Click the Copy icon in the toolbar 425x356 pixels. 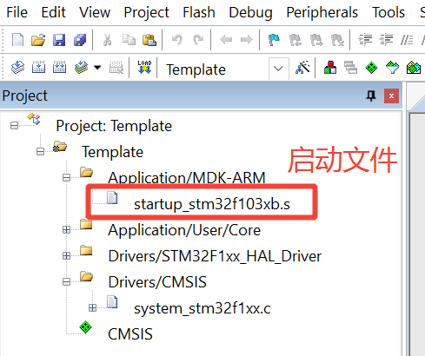click(129, 40)
